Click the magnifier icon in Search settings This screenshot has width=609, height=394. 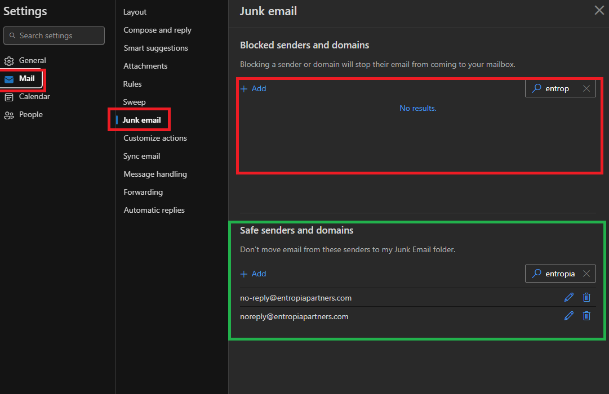12,35
